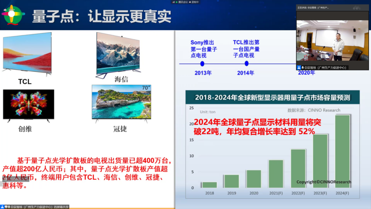Image resolution: width=371 pixels, height=209 pixels.
Task: Click screen share icon in bottom status bar
Action: coord(6,207)
